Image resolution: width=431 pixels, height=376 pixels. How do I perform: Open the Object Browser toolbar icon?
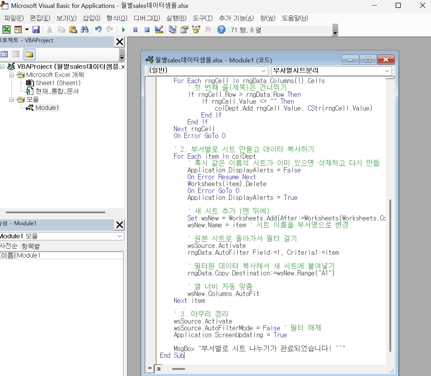196,30
